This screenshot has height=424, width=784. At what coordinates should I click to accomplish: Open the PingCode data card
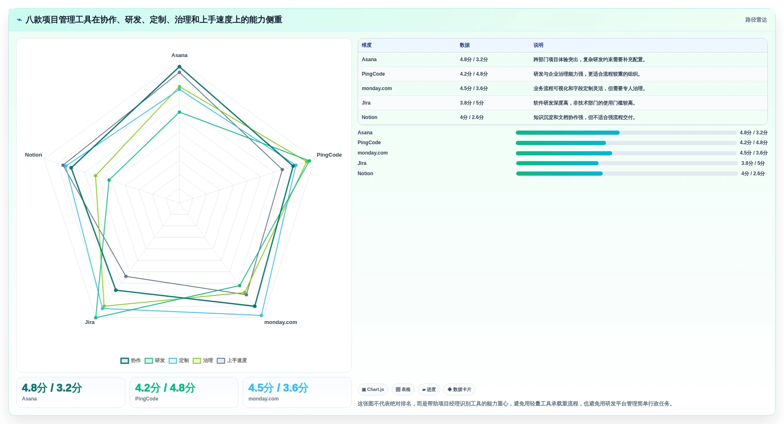click(x=184, y=392)
